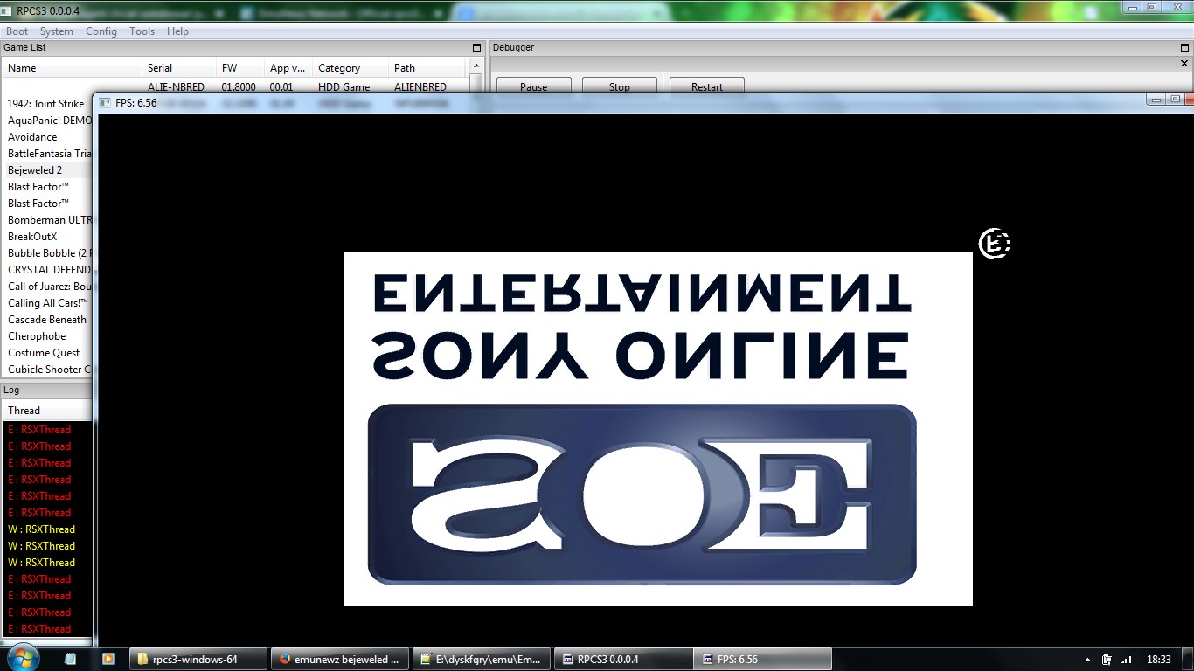This screenshot has width=1194, height=671.
Task: Click the Stop emulation button
Action: point(619,86)
